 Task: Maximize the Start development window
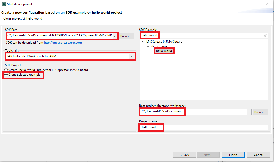pyautogui.click(x=255, y=4)
